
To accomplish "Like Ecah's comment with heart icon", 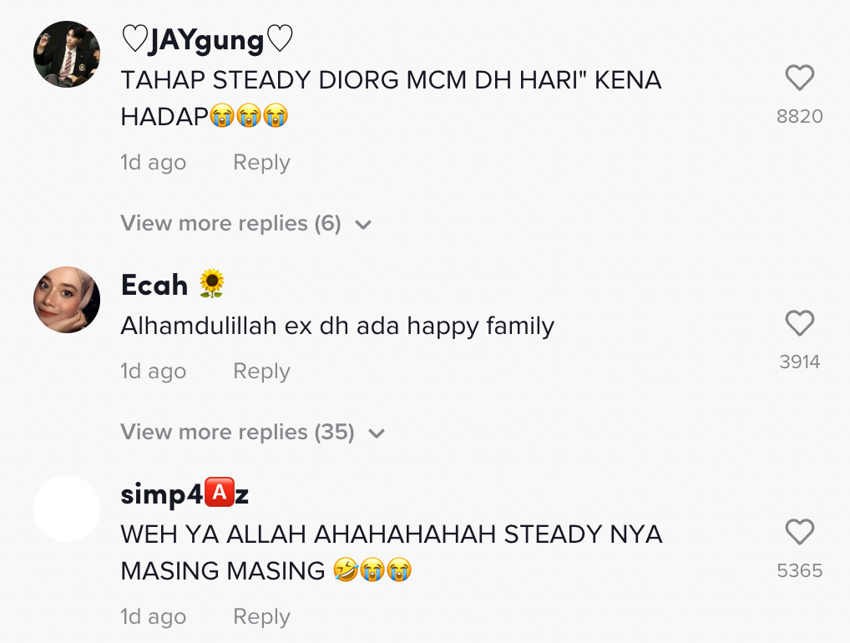I will tap(800, 323).
